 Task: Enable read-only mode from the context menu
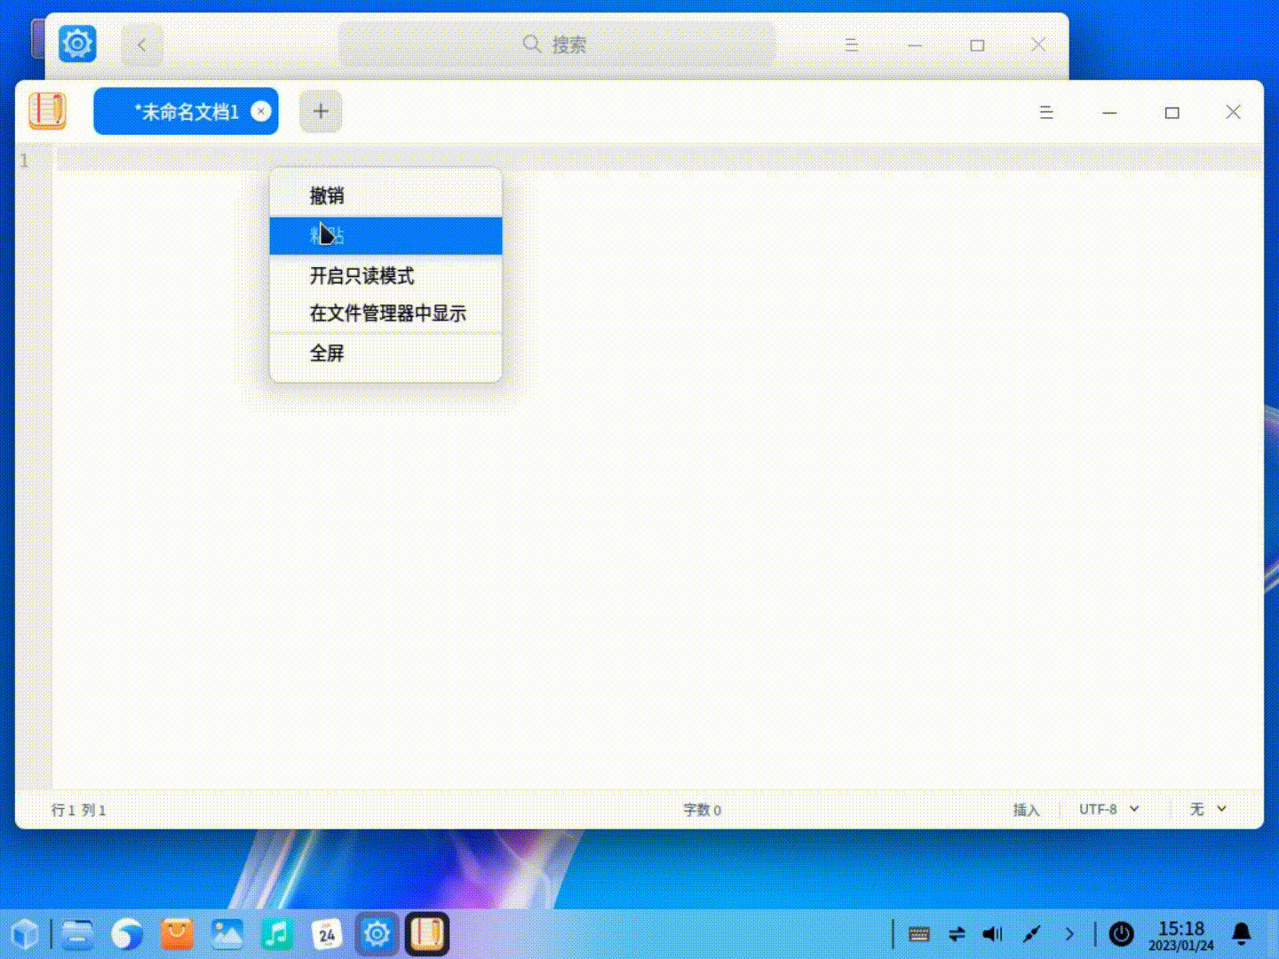click(361, 276)
